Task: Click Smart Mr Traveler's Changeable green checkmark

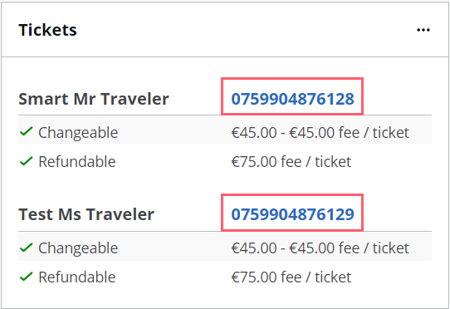Action: pos(26,132)
